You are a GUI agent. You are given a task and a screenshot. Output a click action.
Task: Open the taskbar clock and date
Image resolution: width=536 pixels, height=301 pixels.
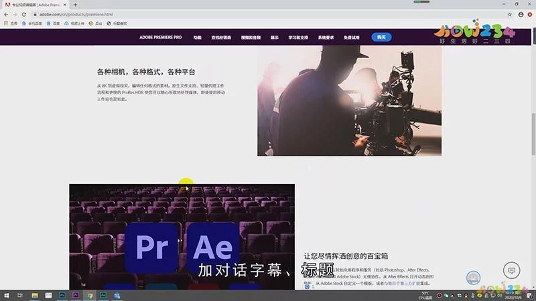point(513,296)
